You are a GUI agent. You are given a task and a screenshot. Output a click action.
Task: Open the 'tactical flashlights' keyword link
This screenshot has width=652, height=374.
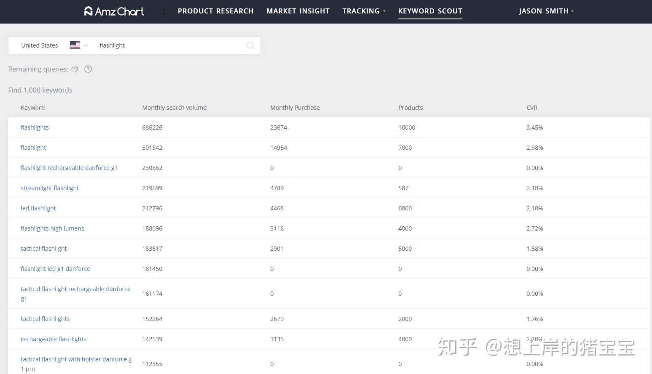click(x=45, y=319)
